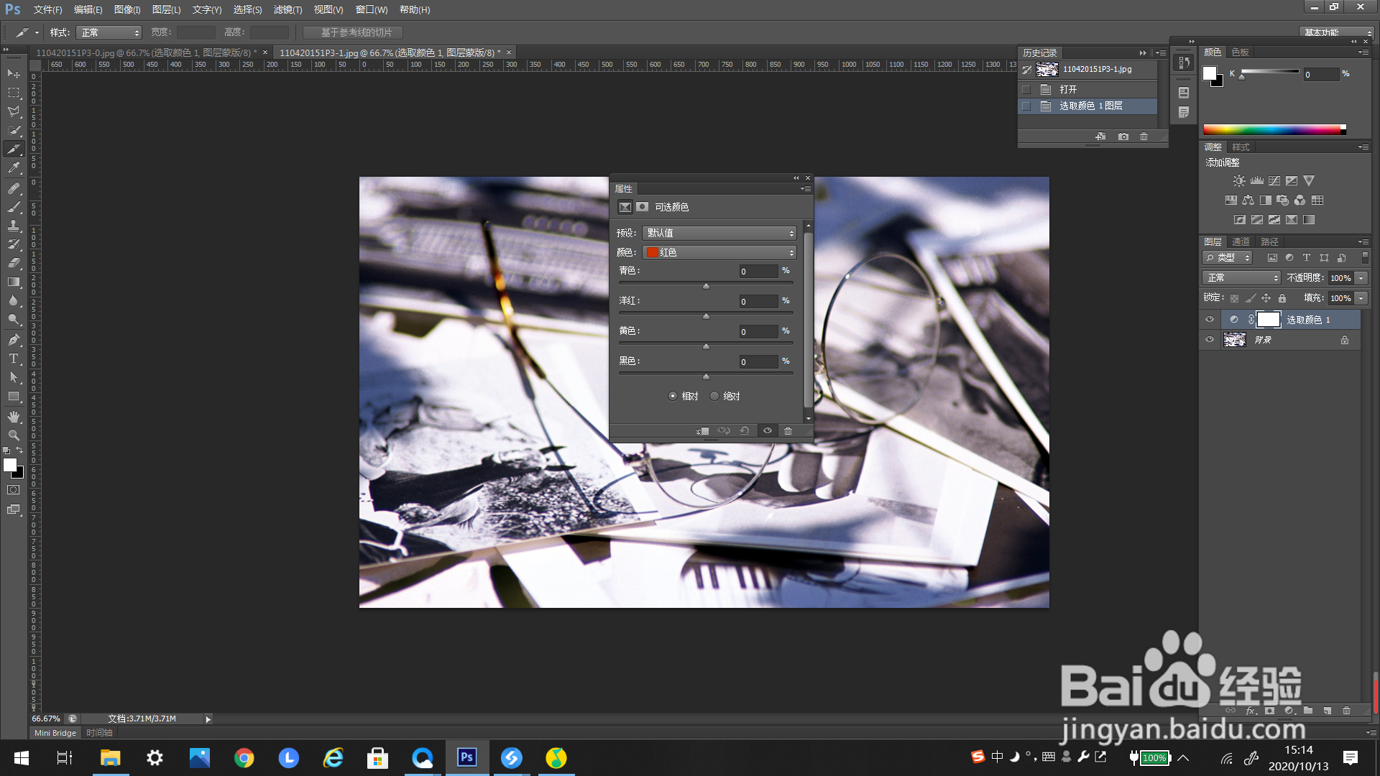Select the Zoom tool
The height and width of the screenshot is (776, 1380).
pos(14,435)
